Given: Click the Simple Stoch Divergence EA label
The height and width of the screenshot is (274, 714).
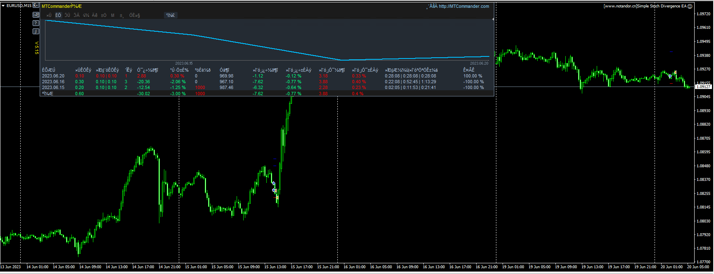Looking at the screenshot, I should click(x=662, y=6).
